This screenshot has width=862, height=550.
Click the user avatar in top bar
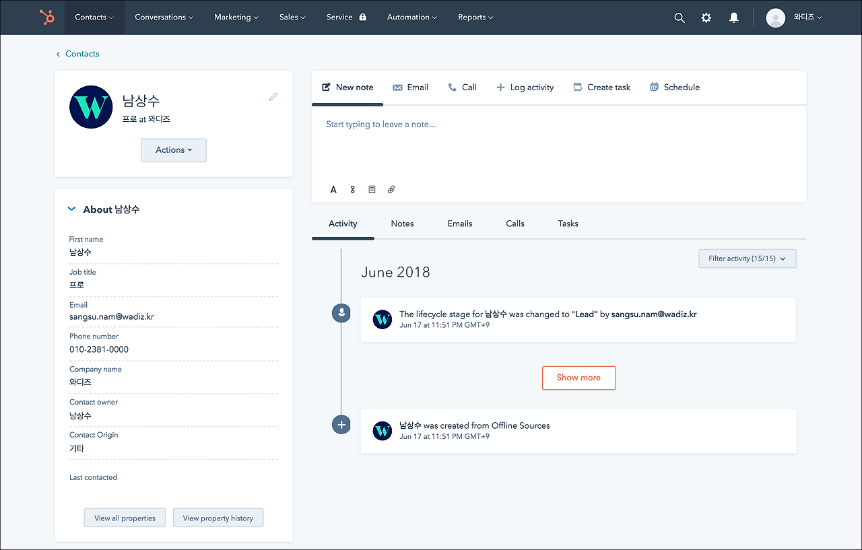pyautogui.click(x=776, y=18)
